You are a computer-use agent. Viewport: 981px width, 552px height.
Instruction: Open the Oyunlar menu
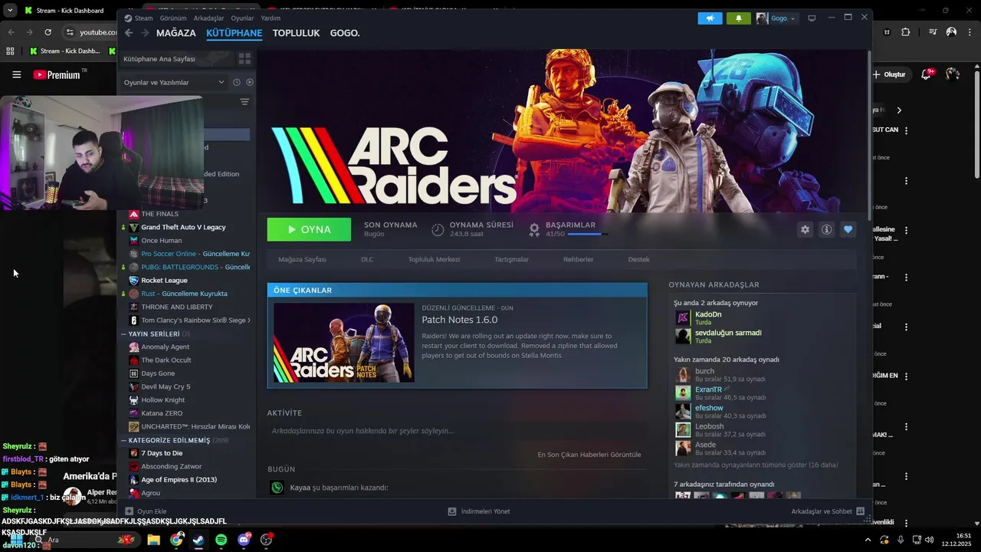[x=242, y=18]
